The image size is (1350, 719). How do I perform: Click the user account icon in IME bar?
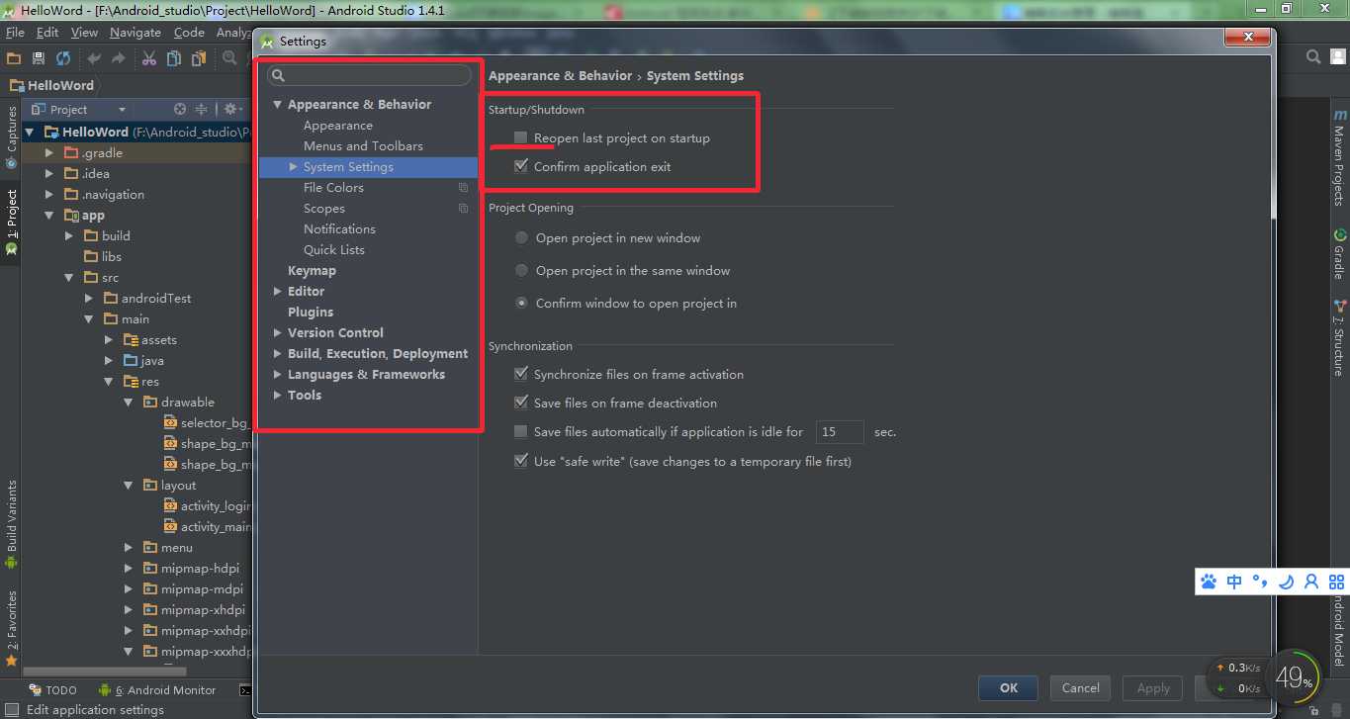pos(1311,582)
